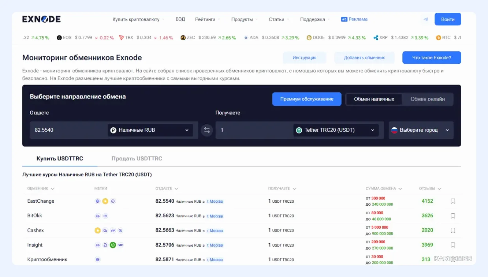Click the gold star badge in Cashex row

pyautogui.click(x=97, y=231)
